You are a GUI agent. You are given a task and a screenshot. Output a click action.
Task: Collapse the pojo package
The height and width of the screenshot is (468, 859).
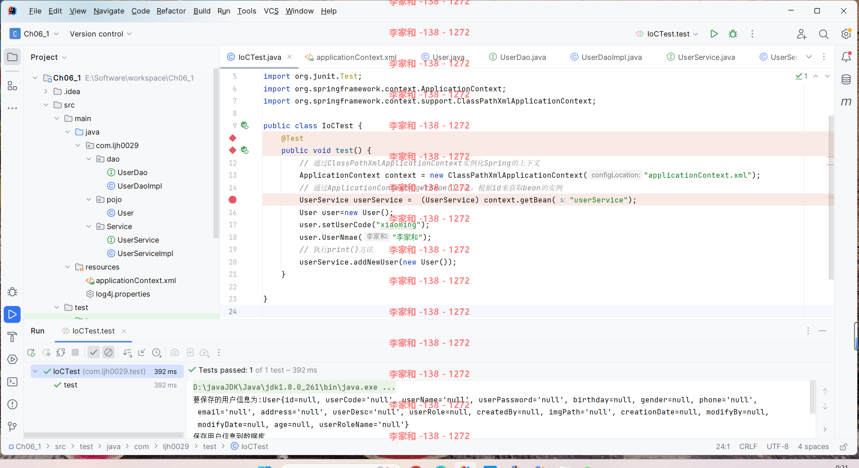[89, 199]
